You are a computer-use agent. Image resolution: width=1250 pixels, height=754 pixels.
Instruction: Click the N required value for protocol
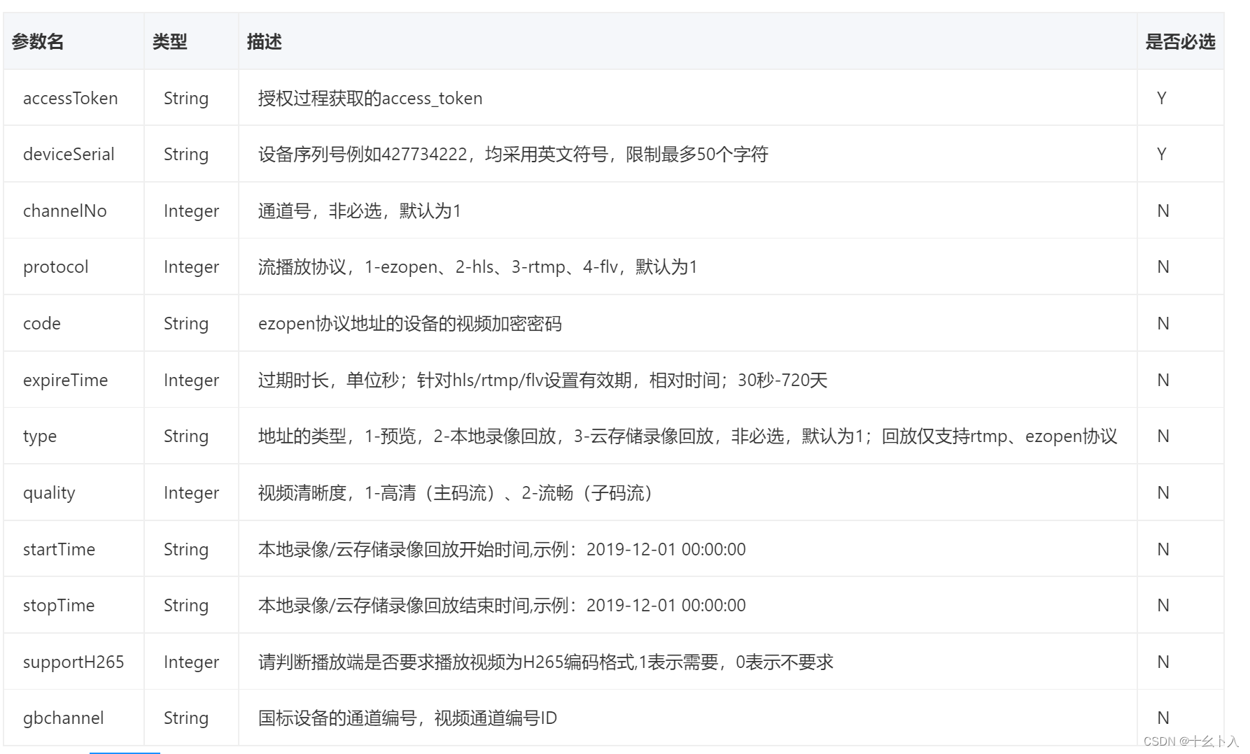1163,267
